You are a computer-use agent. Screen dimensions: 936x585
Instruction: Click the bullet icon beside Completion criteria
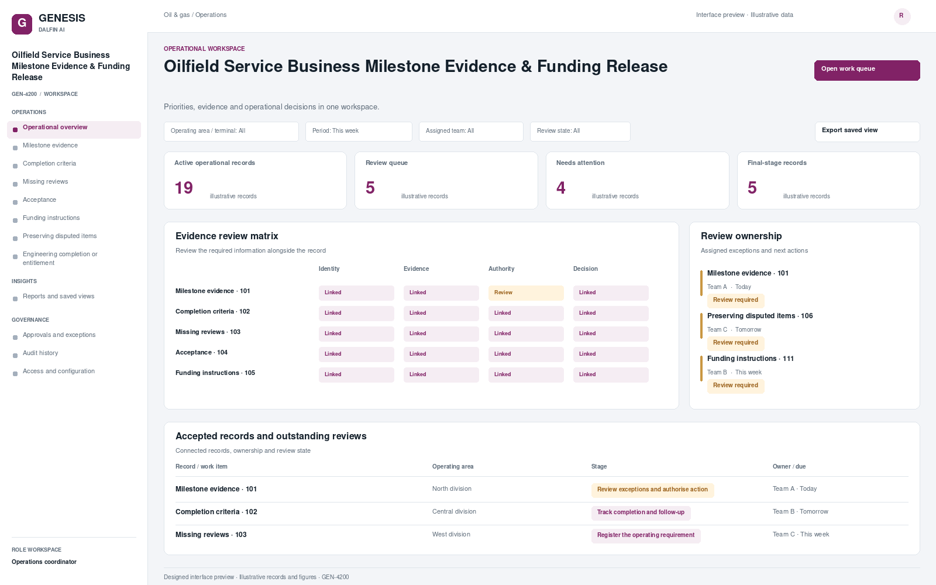click(x=15, y=166)
